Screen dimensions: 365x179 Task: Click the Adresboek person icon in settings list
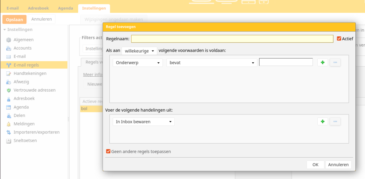(x=9, y=99)
